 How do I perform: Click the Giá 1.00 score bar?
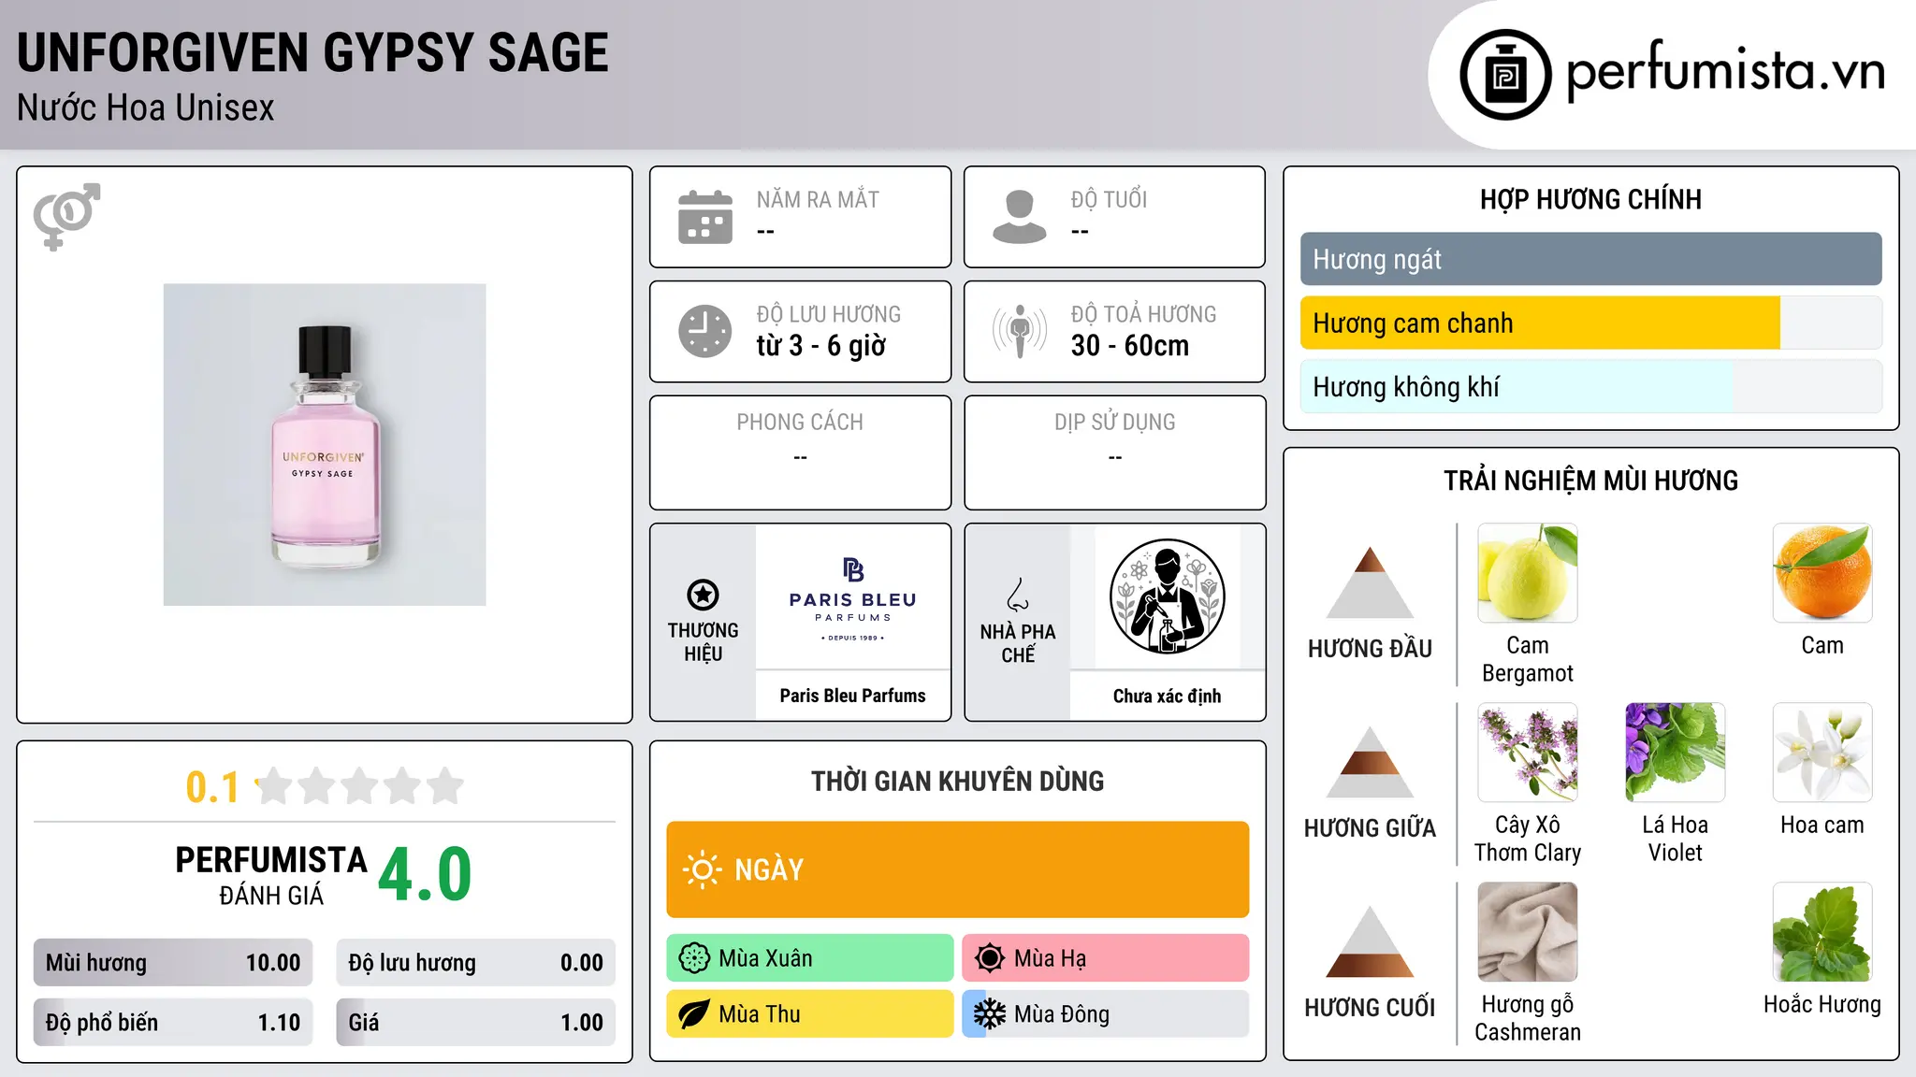tap(476, 1023)
